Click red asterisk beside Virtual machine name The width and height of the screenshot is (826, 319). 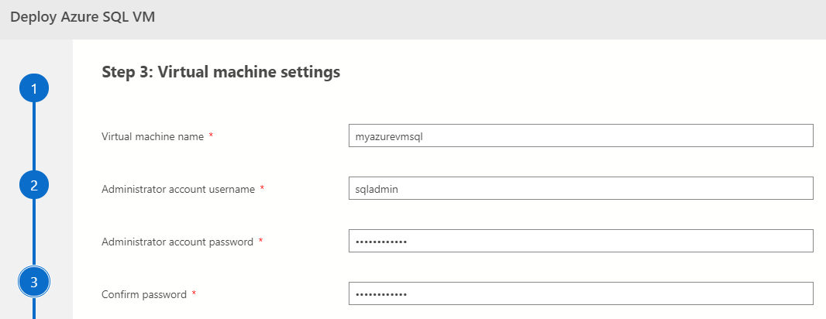click(211, 136)
